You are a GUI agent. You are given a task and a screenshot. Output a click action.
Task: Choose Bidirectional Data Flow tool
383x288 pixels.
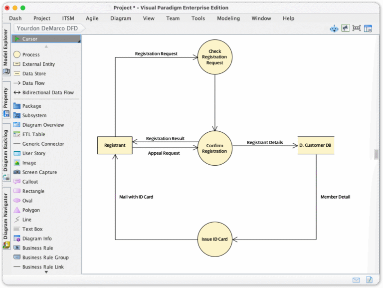coord(46,93)
